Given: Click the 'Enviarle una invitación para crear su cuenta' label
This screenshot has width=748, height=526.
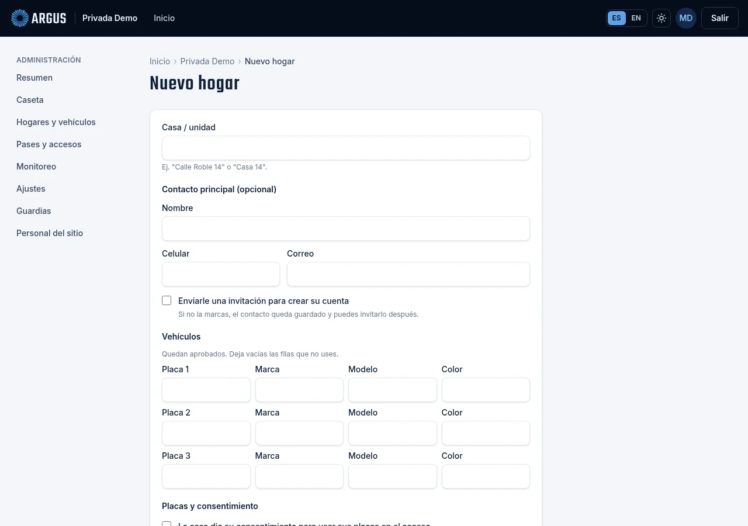Looking at the screenshot, I should 264,301.
